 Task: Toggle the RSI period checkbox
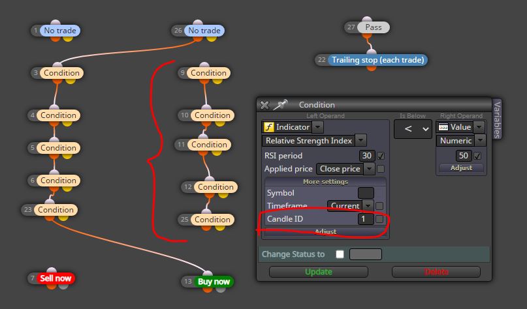[x=381, y=156]
